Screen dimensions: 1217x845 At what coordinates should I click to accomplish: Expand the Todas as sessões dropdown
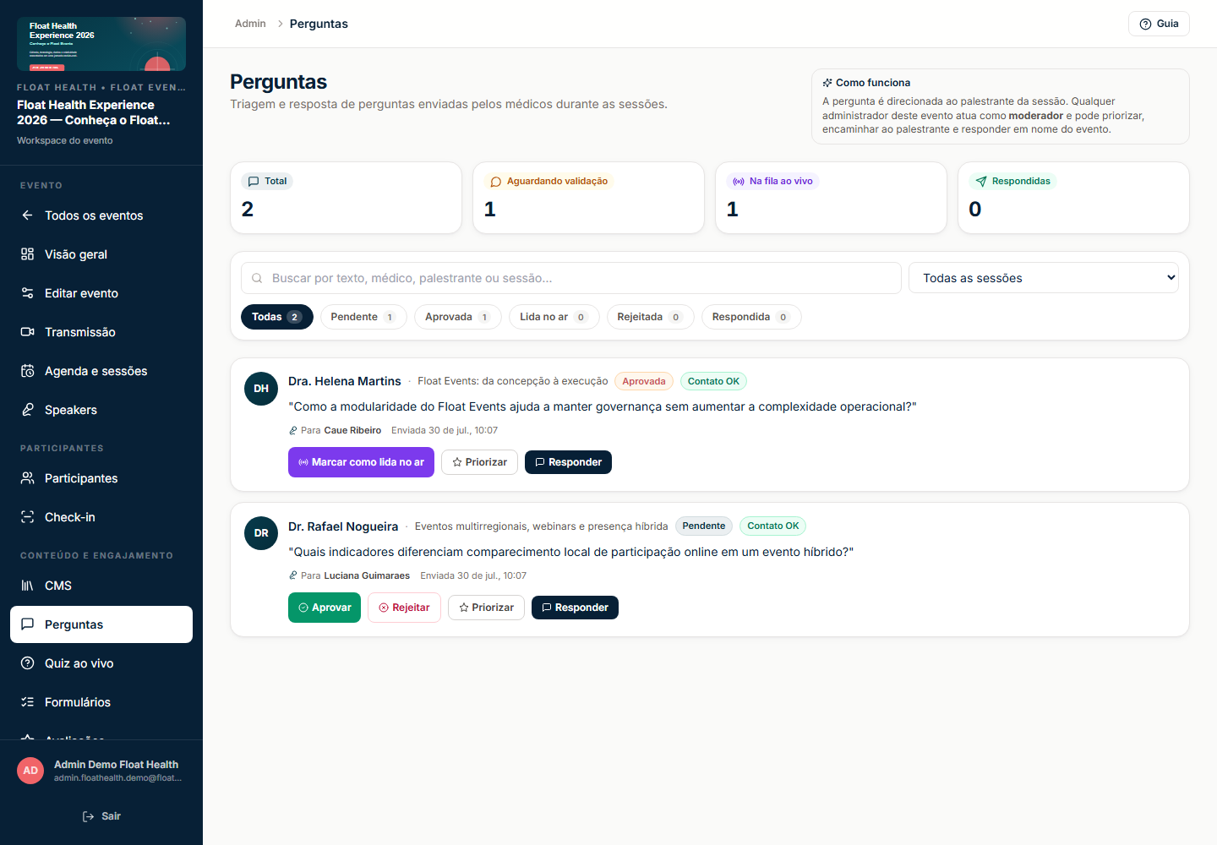(1044, 278)
